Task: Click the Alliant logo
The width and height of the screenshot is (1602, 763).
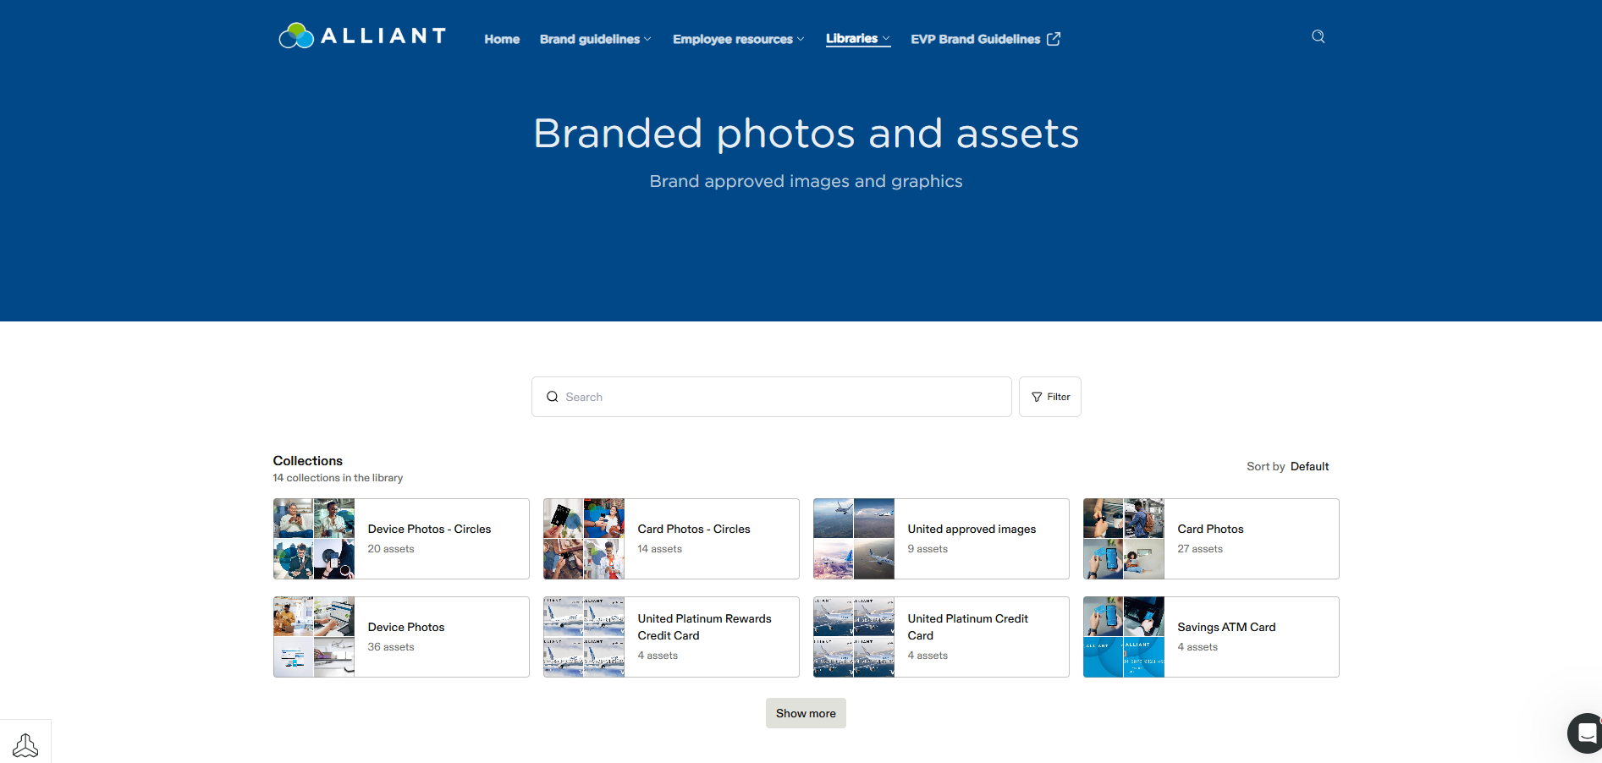Action: (362, 36)
